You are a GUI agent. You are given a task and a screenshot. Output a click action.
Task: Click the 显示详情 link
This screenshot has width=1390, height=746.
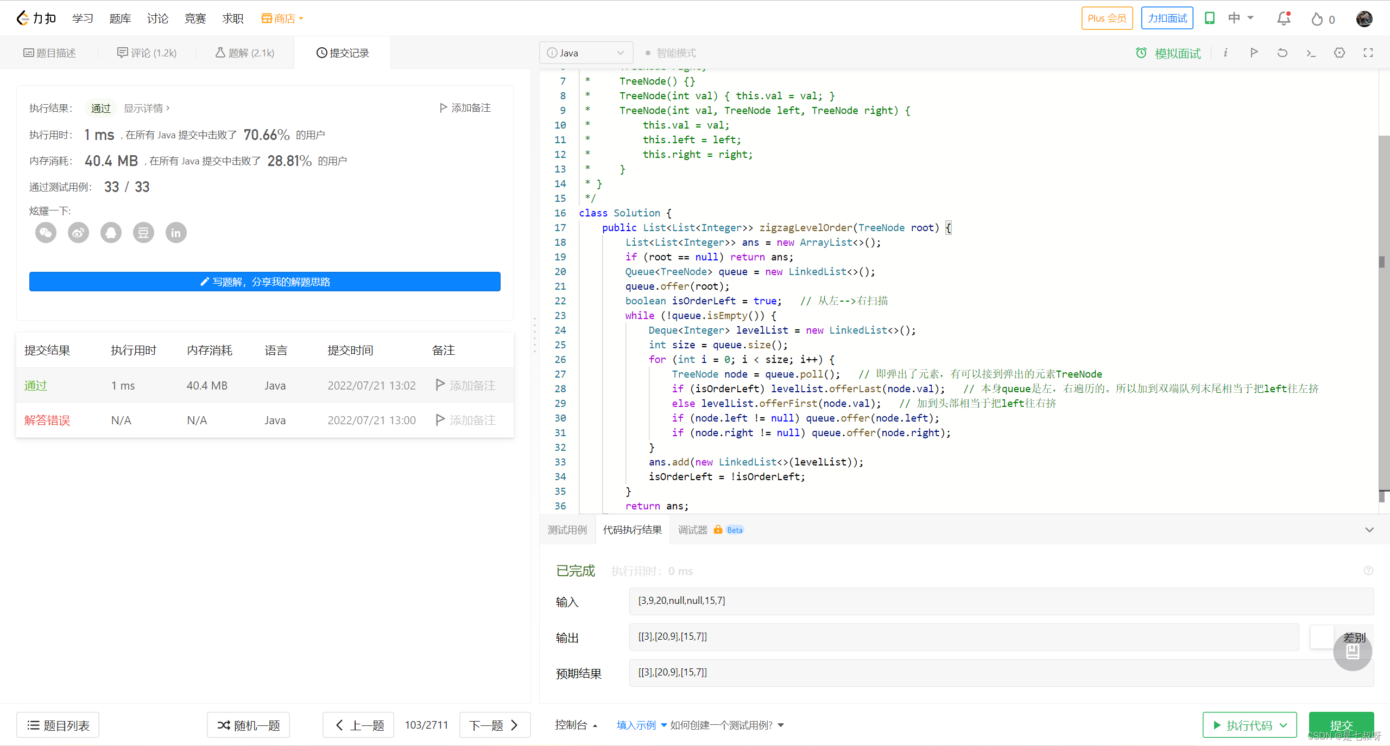[x=146, y=108]
